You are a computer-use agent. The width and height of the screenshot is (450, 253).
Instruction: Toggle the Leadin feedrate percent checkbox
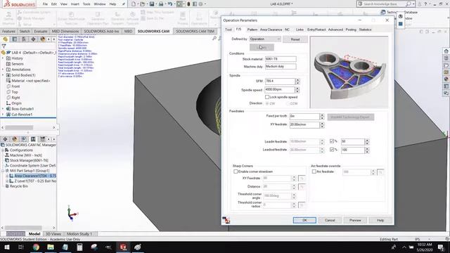[x=332, y=141]
